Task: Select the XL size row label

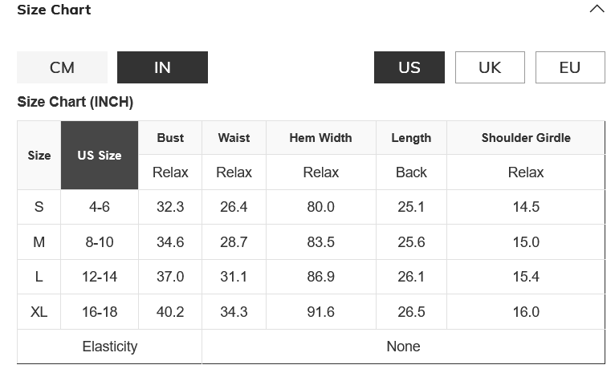Action: [x=39, y=312]
